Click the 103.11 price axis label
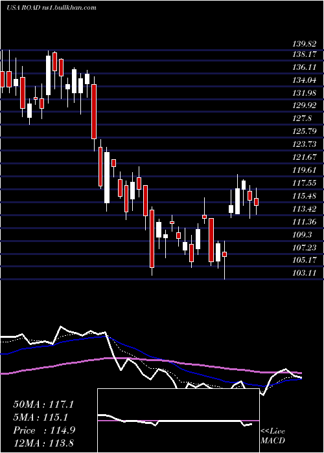This screenshot has width=324, height=453. coord(305,272)
